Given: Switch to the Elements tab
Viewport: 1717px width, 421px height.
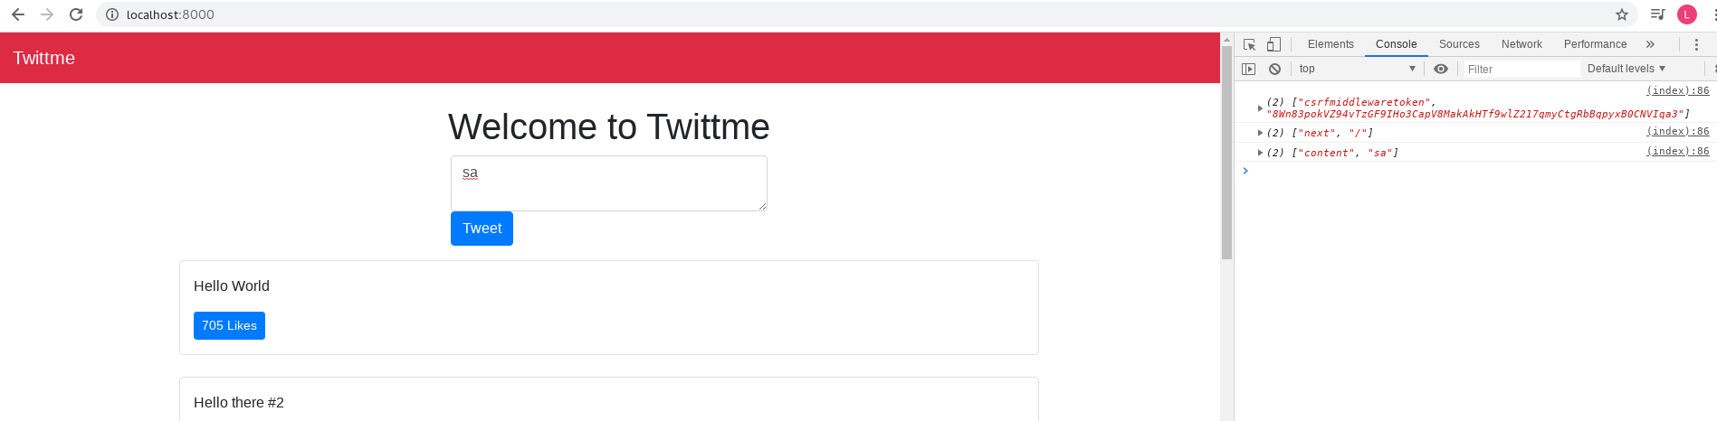Looking at the screenshot, I should (x=1331, y=44).
